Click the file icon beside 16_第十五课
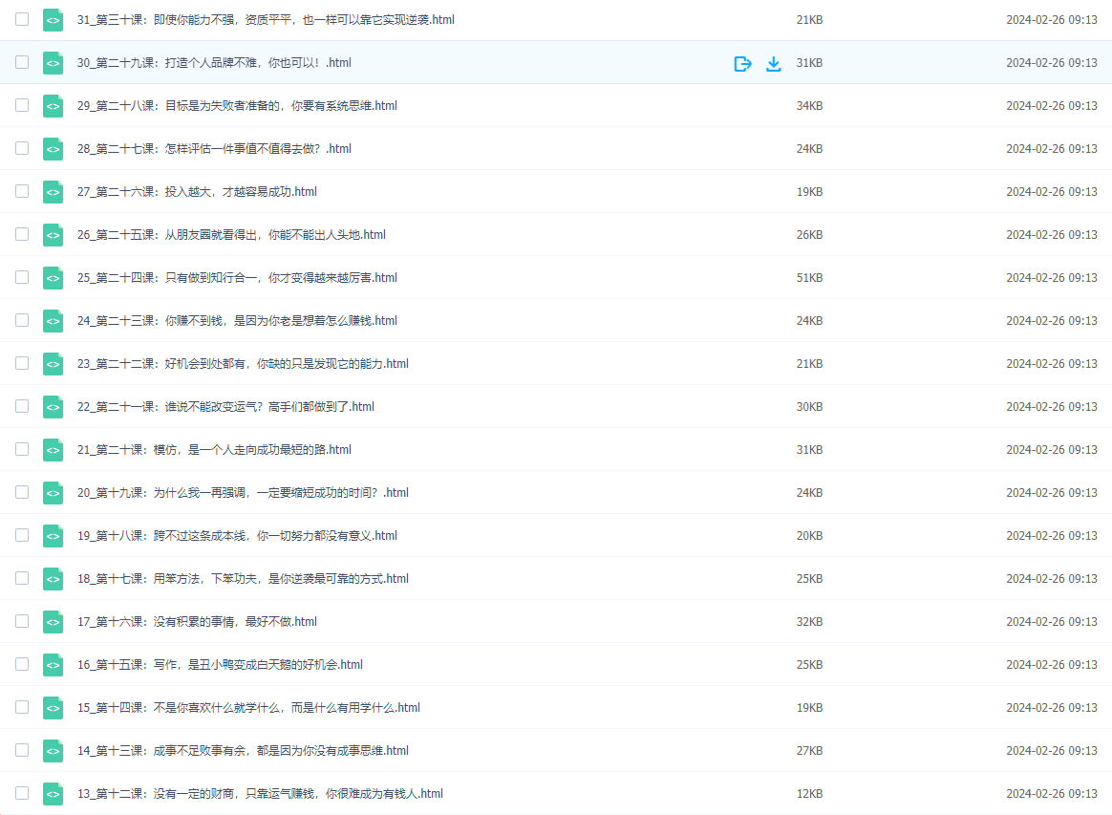The height and width of the screenshot is (815, 1112). pos(53,665)
